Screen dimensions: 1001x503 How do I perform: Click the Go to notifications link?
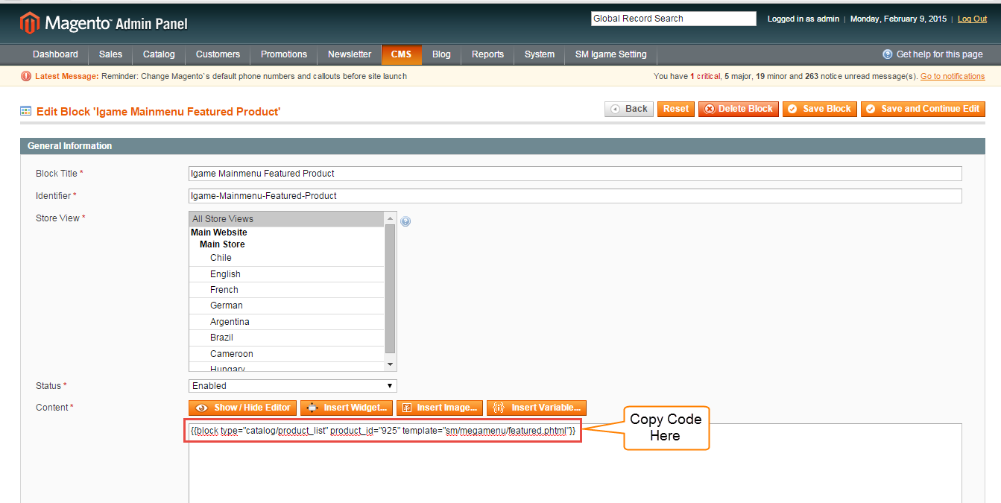[x=953, y=76]
